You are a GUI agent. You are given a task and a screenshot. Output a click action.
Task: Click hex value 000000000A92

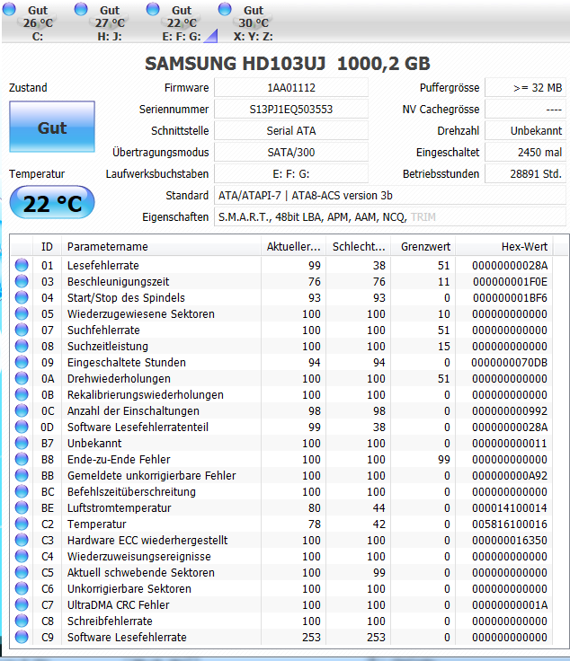[x=510, y=475]
